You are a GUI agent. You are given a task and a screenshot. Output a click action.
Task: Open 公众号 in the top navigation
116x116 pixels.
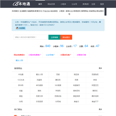tap(74, 4)
